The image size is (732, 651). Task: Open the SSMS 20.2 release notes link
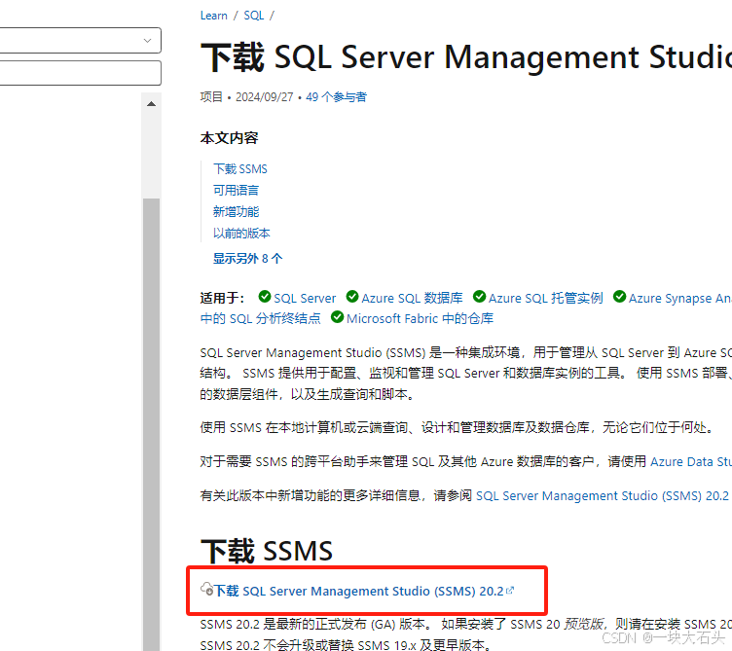[x=603, y=495]
